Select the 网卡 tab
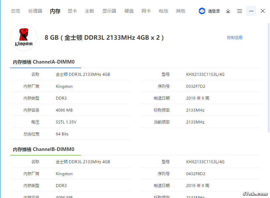 pyautogui.click(x=146, y=11)
